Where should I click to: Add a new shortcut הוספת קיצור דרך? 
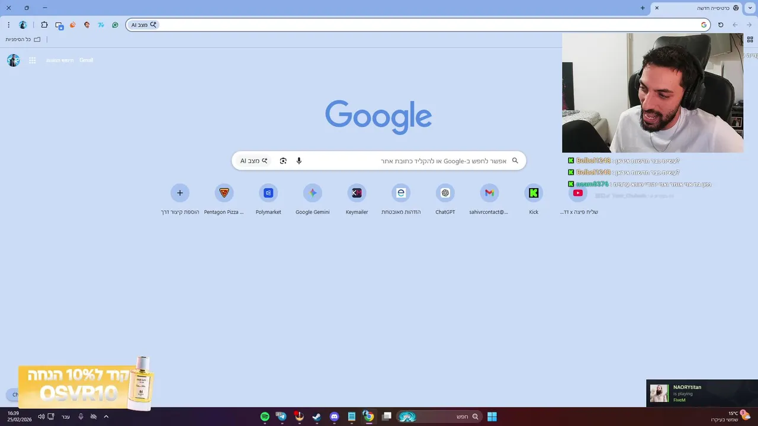click(180, 199)
